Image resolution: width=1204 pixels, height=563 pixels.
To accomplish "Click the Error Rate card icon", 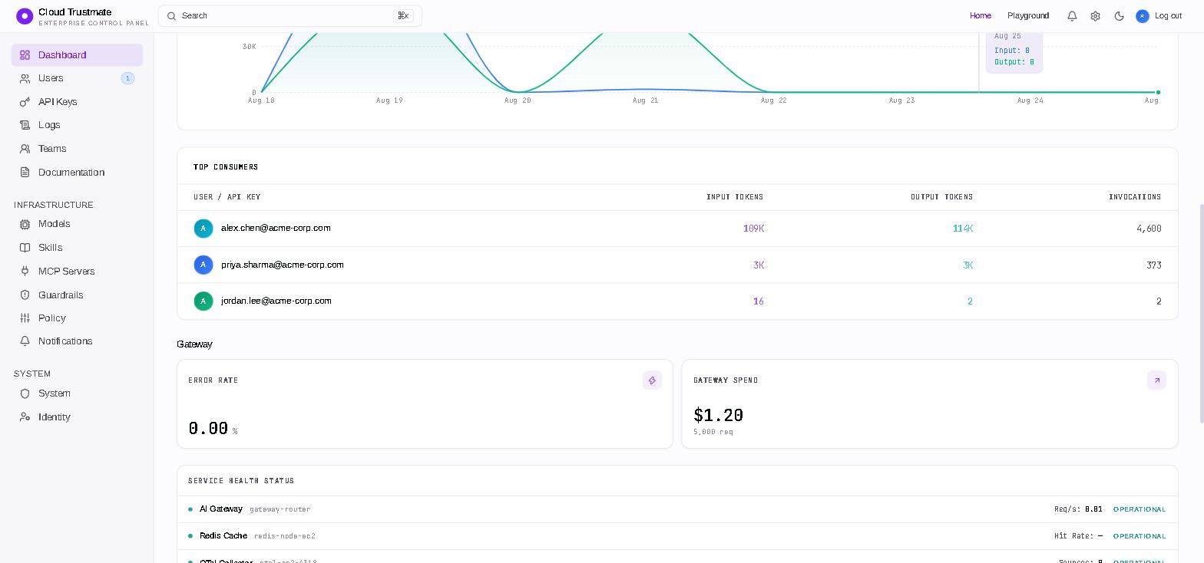I will (x=652, y=380).
